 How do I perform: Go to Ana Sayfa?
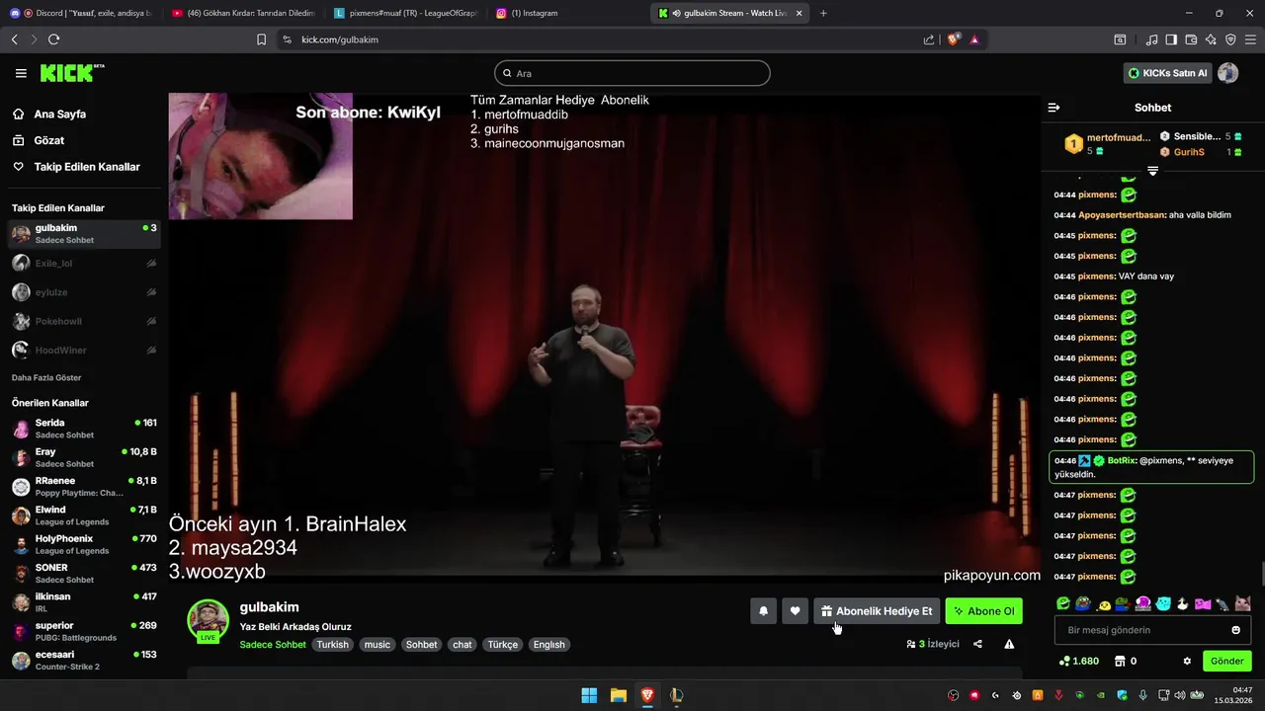pyautogui.click(x=60, y=114)
